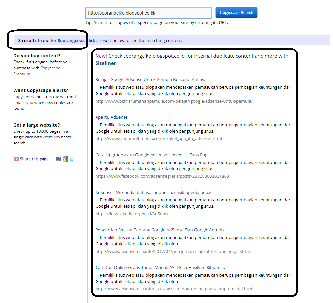333x303 pixels.
Task: Open the Copysentry link
Action: pos(24,97)
